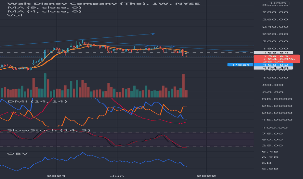Click the 6.4B OBV scale value
The image size is (303, 179).
270,152
